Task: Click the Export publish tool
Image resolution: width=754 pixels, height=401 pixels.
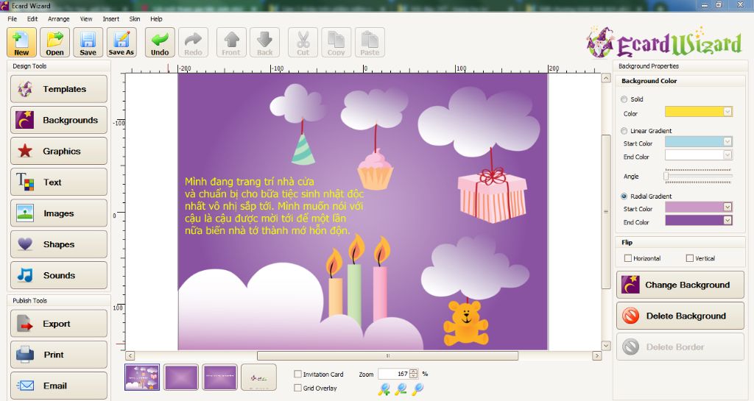Action: (59, 324)
